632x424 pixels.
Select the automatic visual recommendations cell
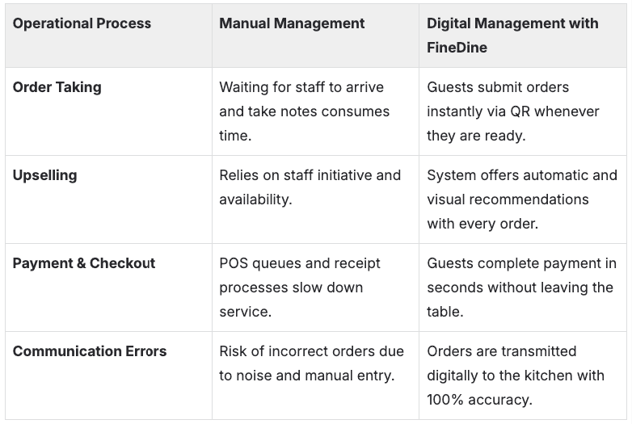pos(521,199)
